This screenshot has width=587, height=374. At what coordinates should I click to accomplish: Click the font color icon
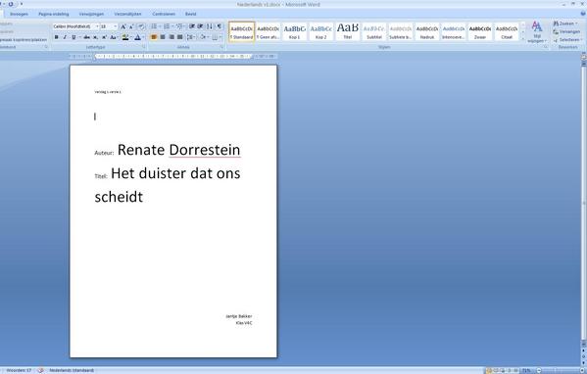(x=137, y=37)
